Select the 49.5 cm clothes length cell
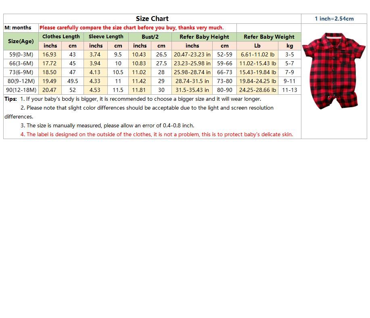The image size is (370, 318). click(x=73, y=81)
